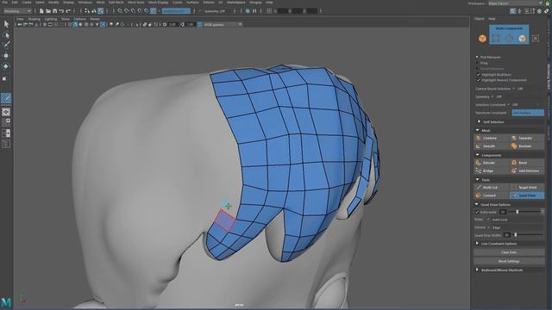Toggle Snap to points magnet icon
The width and height of the screenshot is (552, 310).
point(134,11)
